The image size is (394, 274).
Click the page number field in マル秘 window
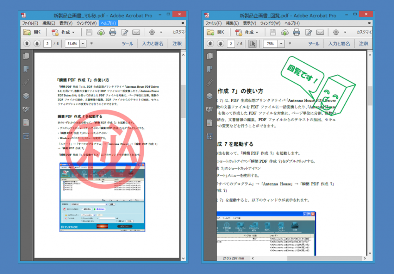tap(47, 44)
